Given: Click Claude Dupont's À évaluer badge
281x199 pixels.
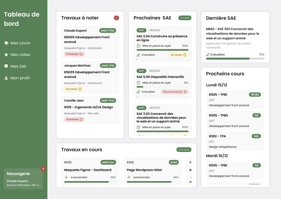Looking at the screenshot, I should tap(74, 54).
